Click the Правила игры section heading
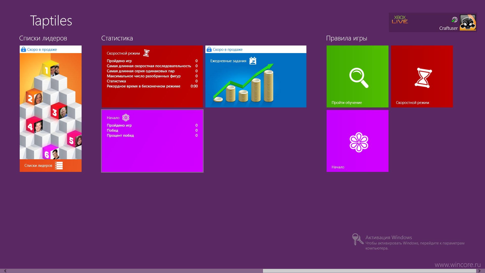This screenshot has width=485, height=273. pyautogui.click(x=347, y=38)
